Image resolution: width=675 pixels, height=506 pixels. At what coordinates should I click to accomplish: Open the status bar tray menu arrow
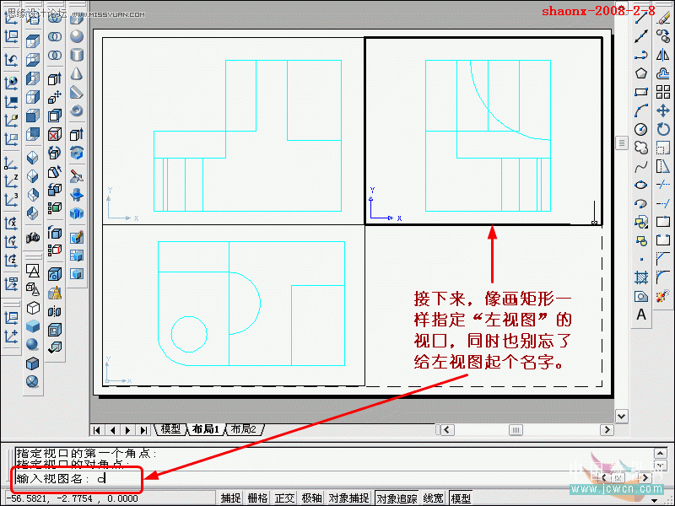coord(655,500)
